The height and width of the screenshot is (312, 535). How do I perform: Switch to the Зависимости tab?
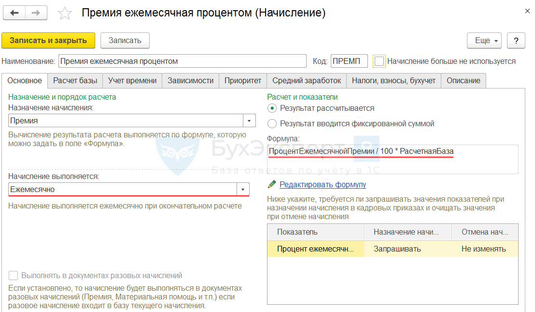pos(190,81)
